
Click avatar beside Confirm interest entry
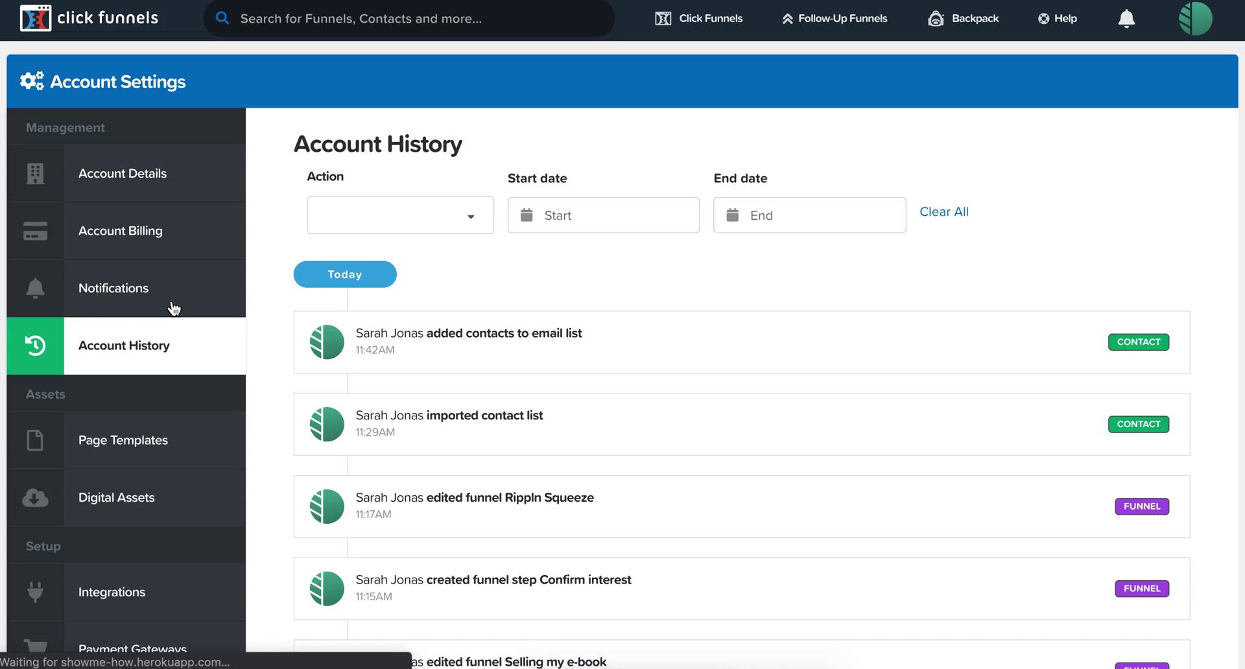coord(327,589)
